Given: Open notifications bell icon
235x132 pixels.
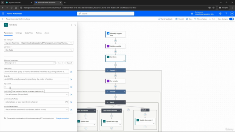Looking at the screenshot, I should 192,14.
